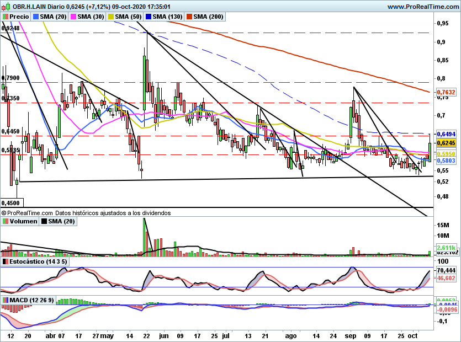Click the SMA (50) yellow legend icon
This screenshot has width=461, height=342.
pyautogui.click(x=111, y=17)
